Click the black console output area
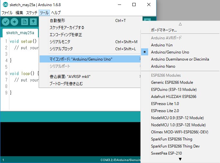Viewport: 220px width, 163px height. [x=70, y=139]
